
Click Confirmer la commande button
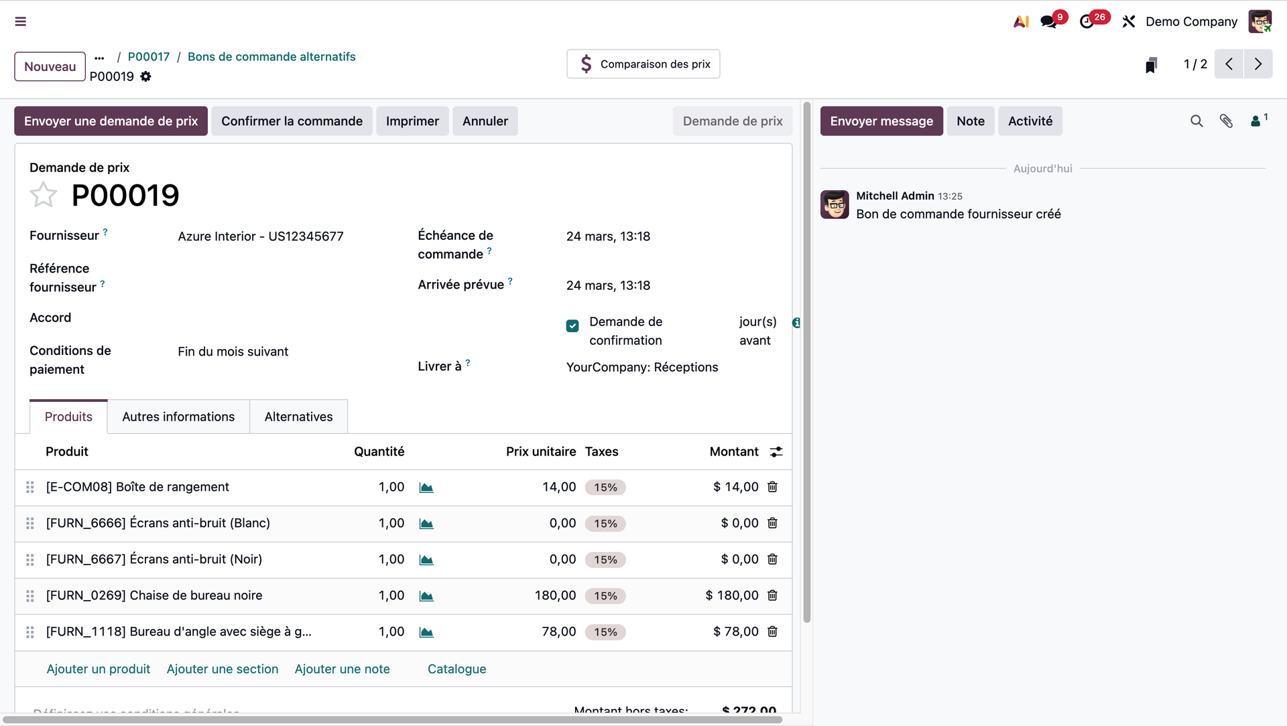pyautogui.click(x=292, y=121)
